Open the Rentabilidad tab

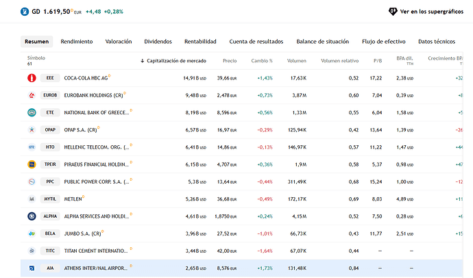[200, 42]
